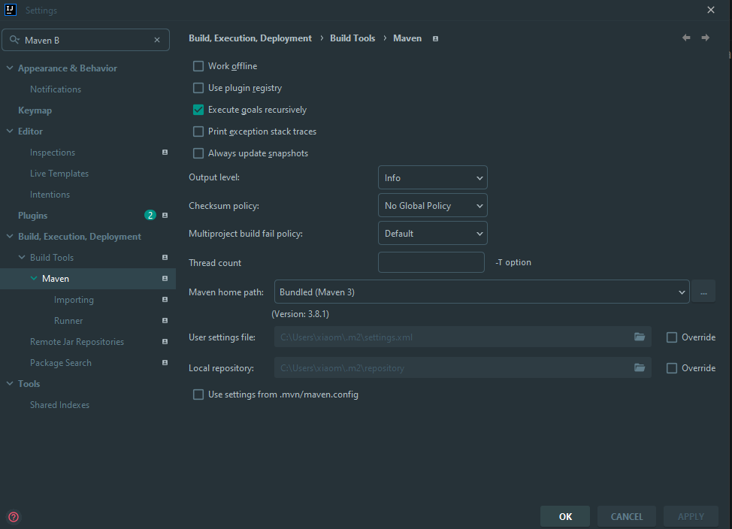Click the CANCEL button
The width and height of the screenshot is (732, 529).
click(627, 516)
